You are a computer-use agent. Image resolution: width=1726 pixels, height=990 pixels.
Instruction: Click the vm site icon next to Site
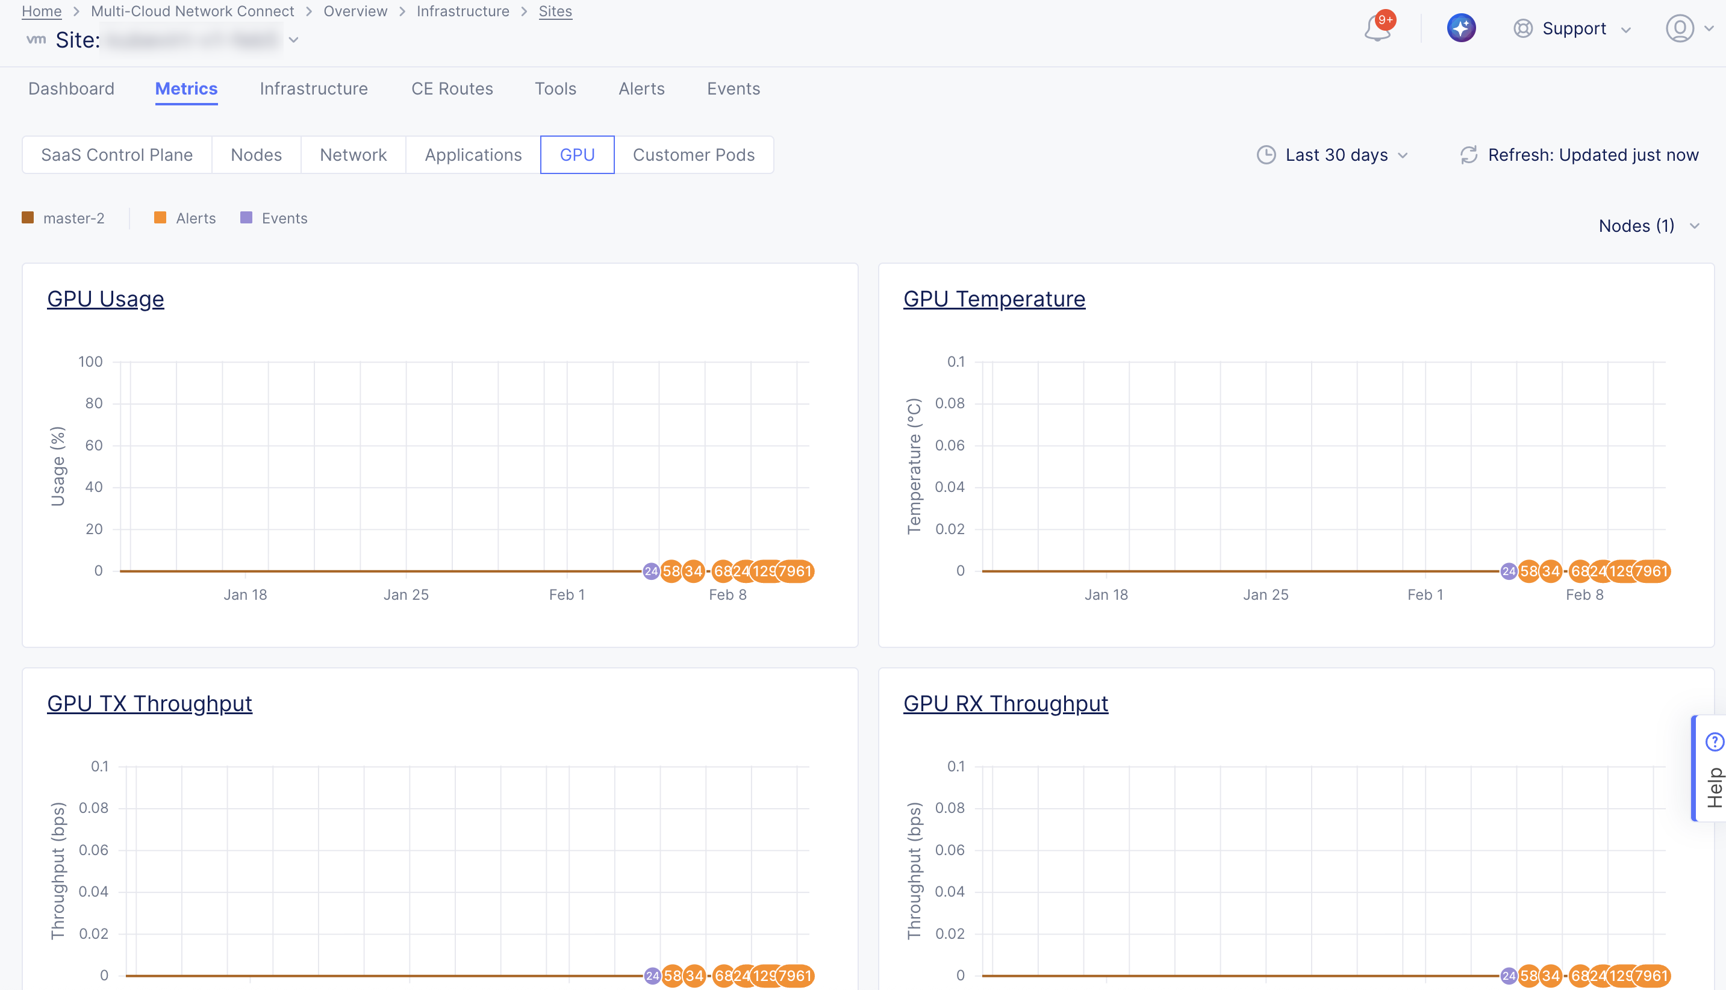[x=36, y=39]
